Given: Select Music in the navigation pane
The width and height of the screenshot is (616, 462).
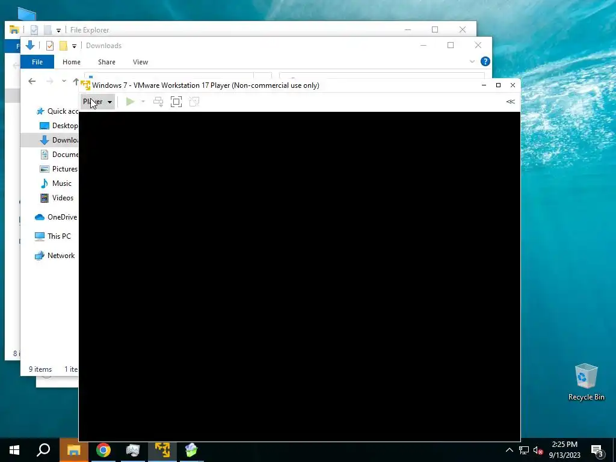Looking at the screenshot, I should (x=56, y=183).
